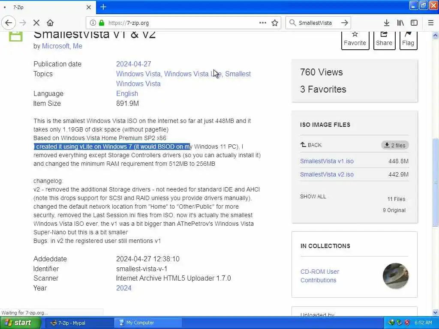Viewport: 439px width, 329px height.
Task: Open the library bookshelf icon
Action: point(400,23)
